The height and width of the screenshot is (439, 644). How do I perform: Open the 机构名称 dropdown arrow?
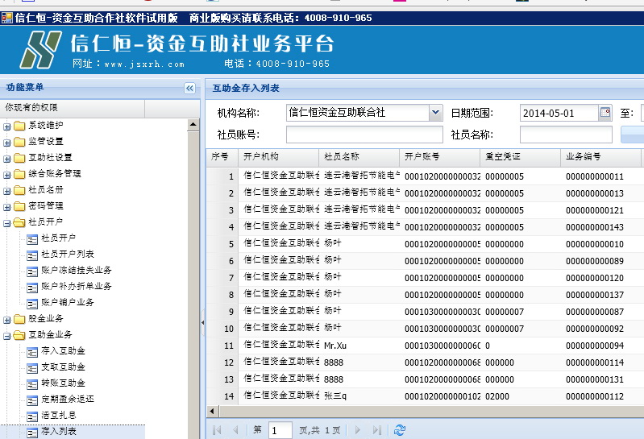pyautogui.click(x=435, y=113)
